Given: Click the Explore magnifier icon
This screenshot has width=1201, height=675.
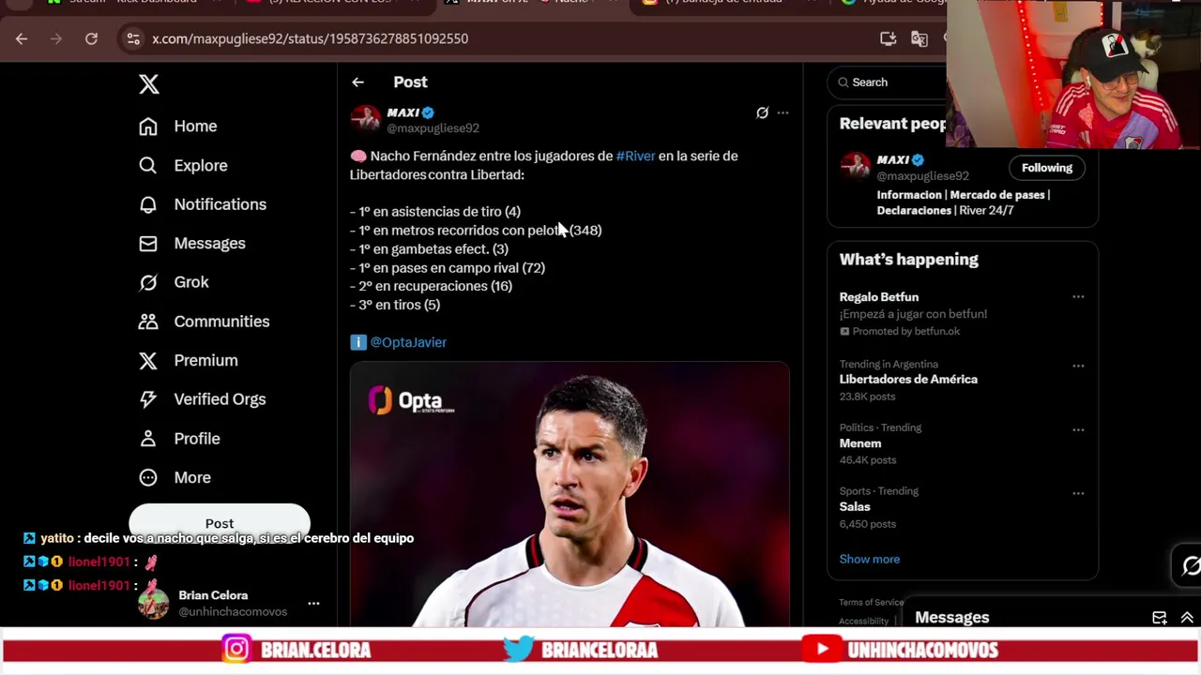Looking at the screenshot, I should click(148, 165).
